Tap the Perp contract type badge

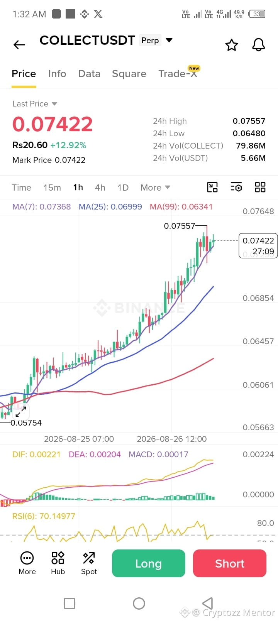point(150,40)
